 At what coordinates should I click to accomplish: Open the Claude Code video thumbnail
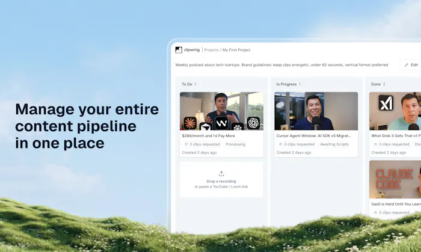coord(395,180)
